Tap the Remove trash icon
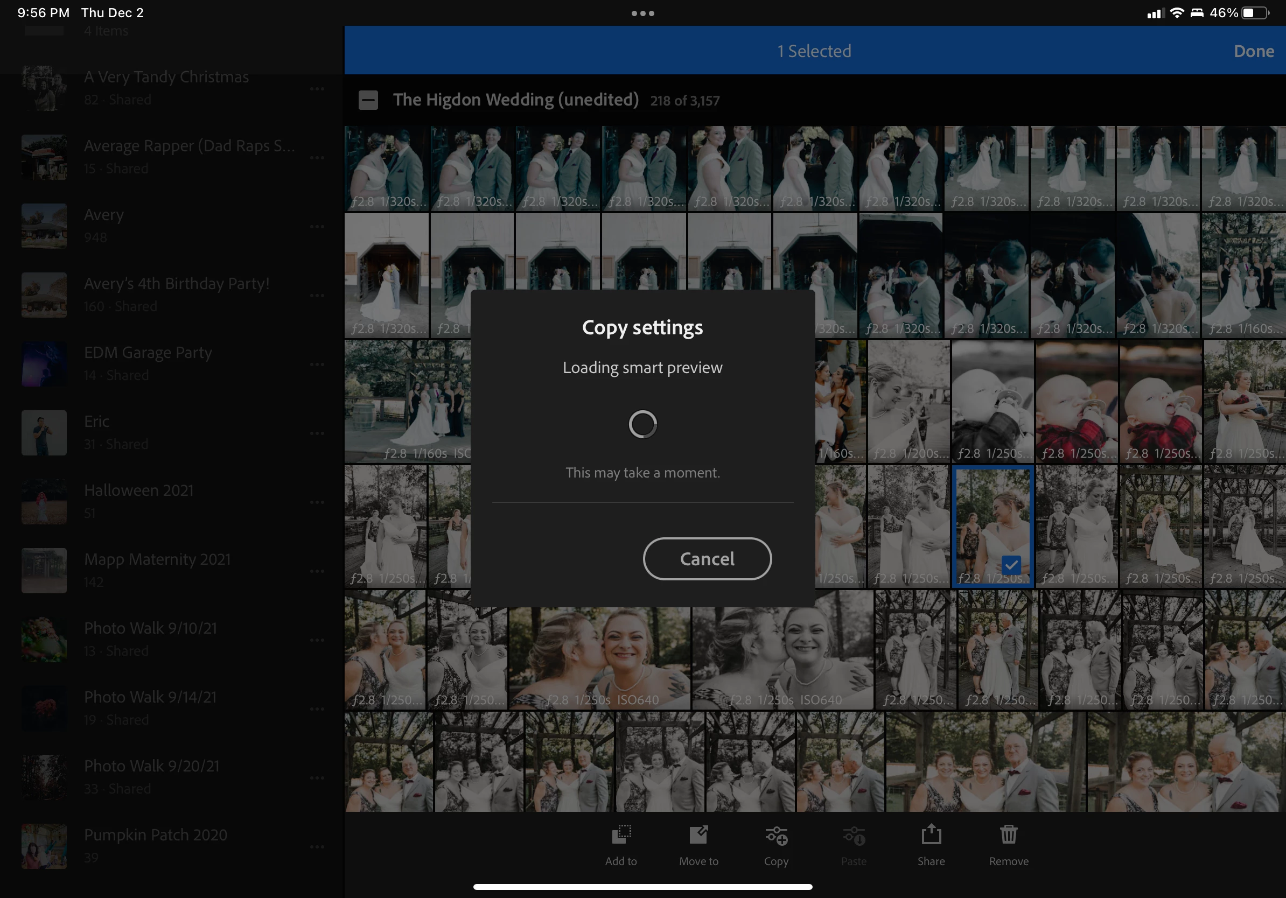Image resolution: width=1286 pixels, height=898 pixels. (1008, 834)
